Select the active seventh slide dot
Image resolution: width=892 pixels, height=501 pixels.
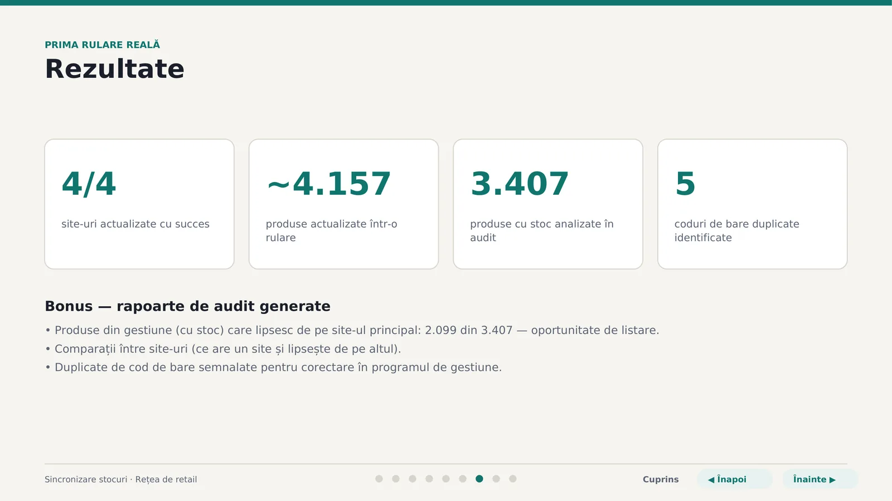pos(479,479)
